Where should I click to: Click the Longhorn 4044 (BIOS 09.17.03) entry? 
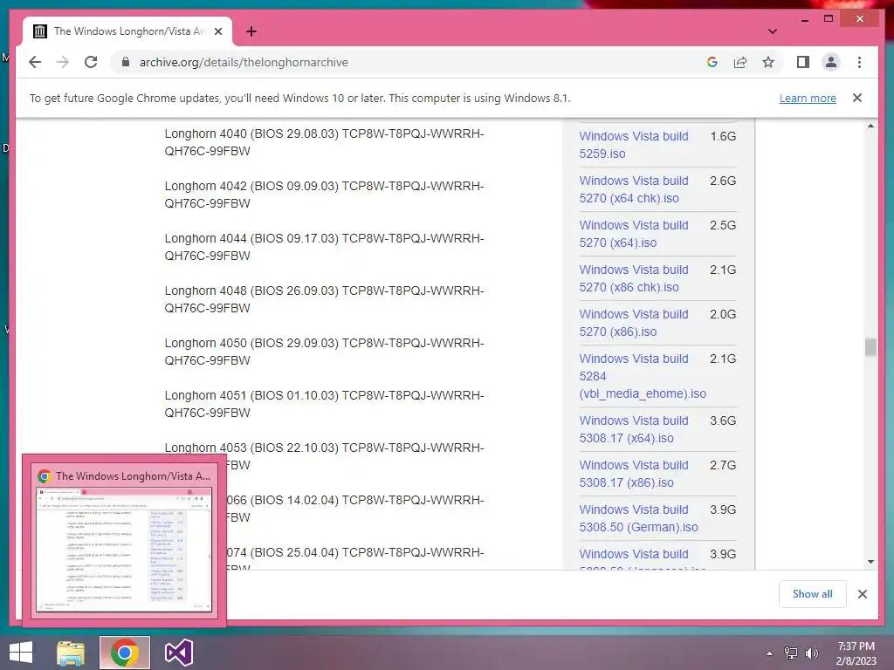tap(324, 247)
